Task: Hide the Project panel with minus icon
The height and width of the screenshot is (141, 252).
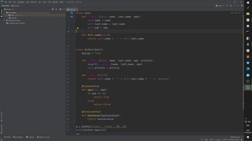Action: point(64,9)
